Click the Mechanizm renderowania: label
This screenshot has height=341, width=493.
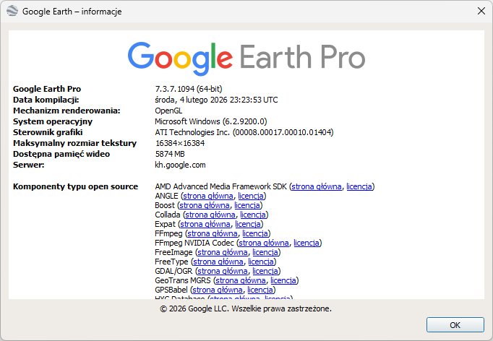tap(67, 111)
